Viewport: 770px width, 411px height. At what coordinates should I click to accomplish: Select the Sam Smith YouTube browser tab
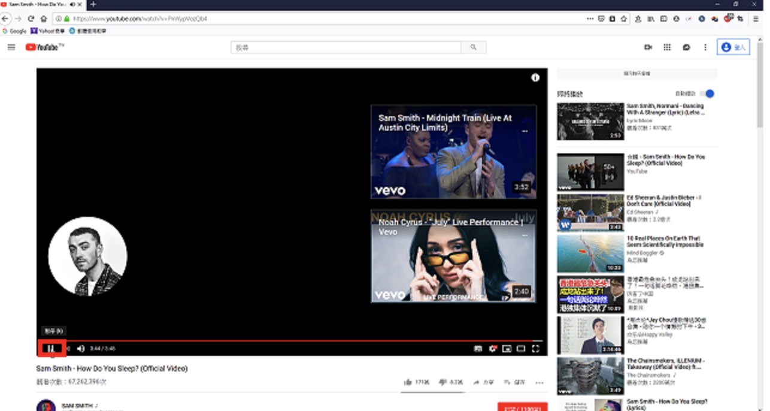coord(43,4)
